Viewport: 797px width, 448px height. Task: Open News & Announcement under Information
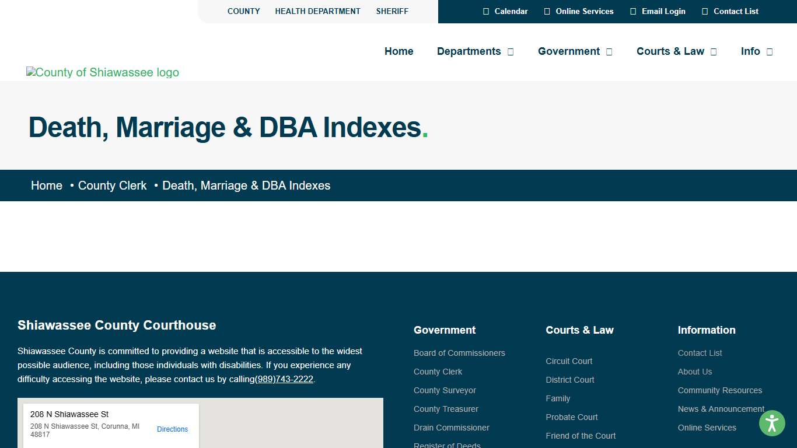(721, 409)
